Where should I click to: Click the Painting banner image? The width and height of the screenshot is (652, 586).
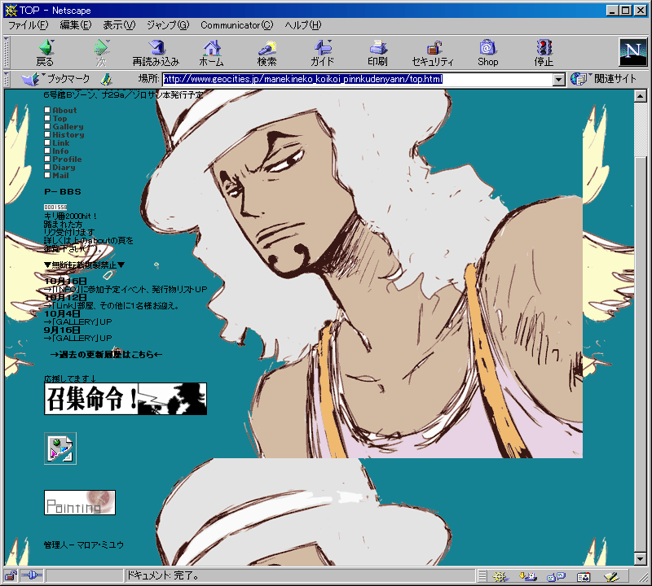click(x=80, y=502)
